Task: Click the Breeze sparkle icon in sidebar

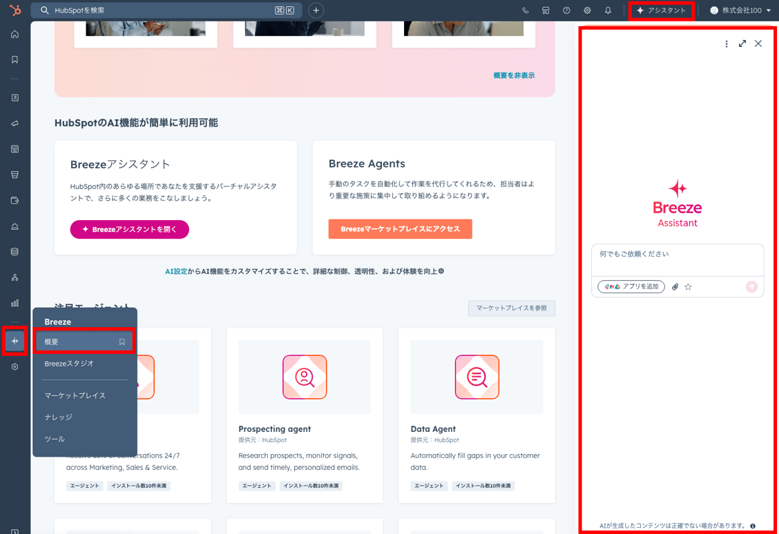Action: (15, 340)
